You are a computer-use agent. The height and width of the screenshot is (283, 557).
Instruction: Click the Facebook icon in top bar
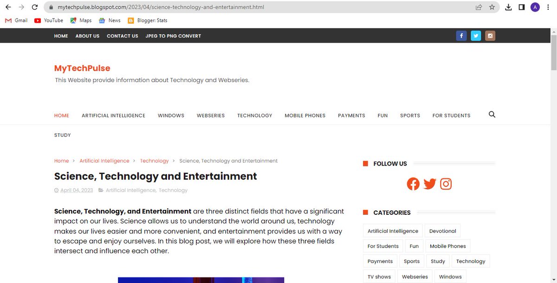pyautogui.click(x=461, y=36)
